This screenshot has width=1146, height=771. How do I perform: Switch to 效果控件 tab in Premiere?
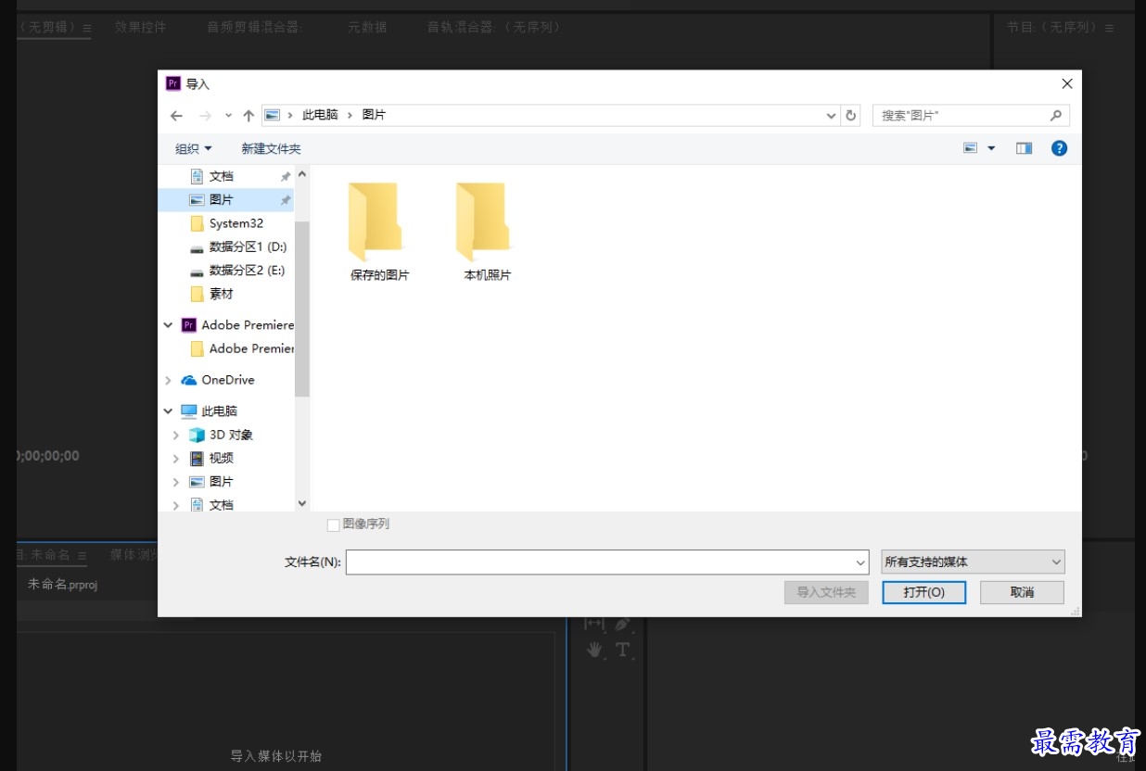140,27
